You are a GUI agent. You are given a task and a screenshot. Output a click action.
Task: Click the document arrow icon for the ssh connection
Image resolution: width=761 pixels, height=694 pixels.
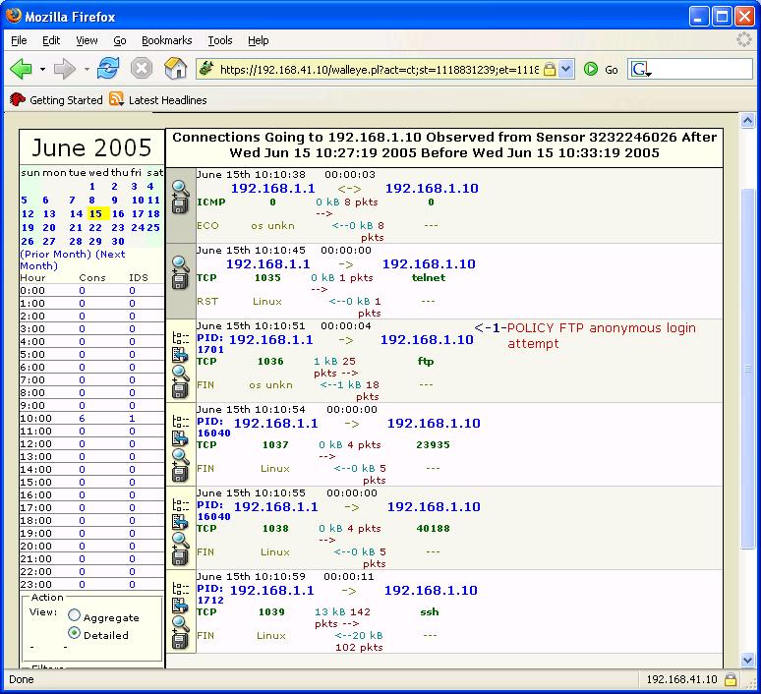click(180, 606)
